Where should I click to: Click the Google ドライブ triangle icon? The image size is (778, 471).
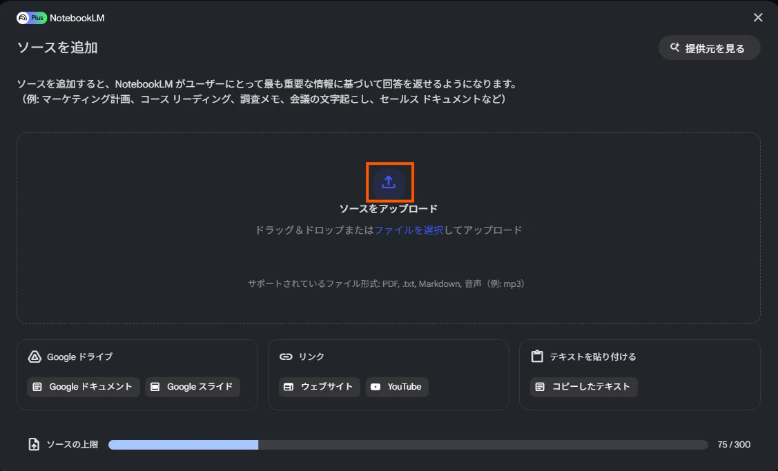pyautogui.click(x=35, y=357)
